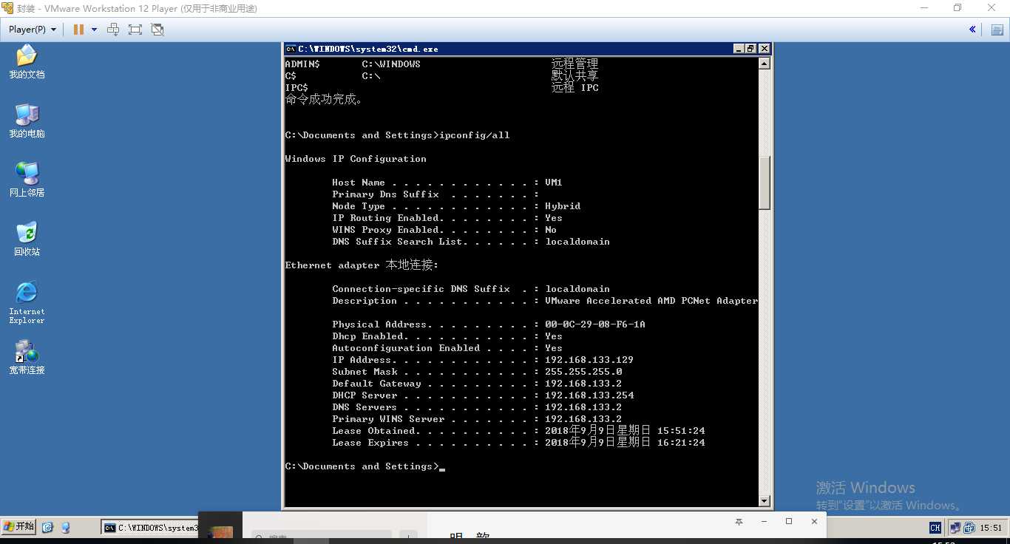Screen dimensions: 1010x544
Task: Open the CH language bar indicator
Action: tap(935, 528)
